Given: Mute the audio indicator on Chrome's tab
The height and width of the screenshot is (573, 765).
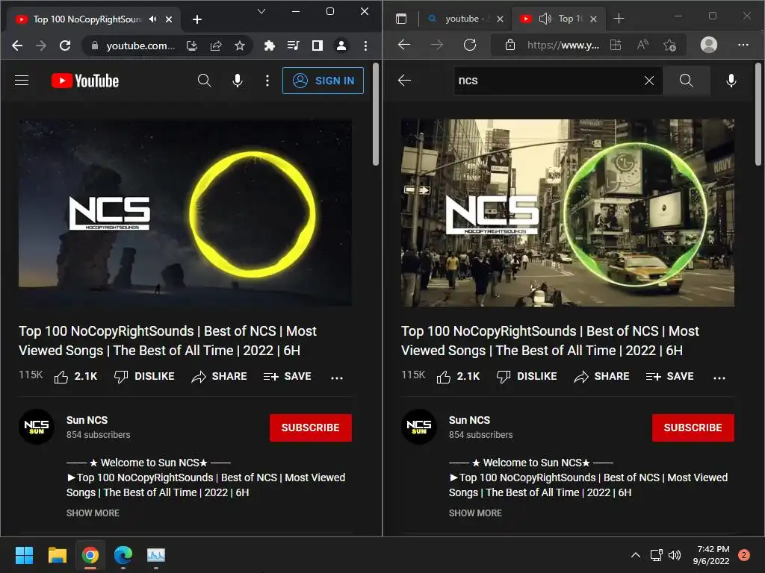Looking at the screenshot, I should [x=153, y=19].
